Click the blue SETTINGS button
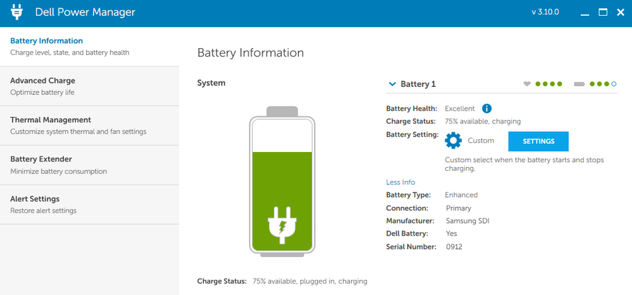This screenshot has width=632, height=295. pyautogui.click(x=538, y=141)
